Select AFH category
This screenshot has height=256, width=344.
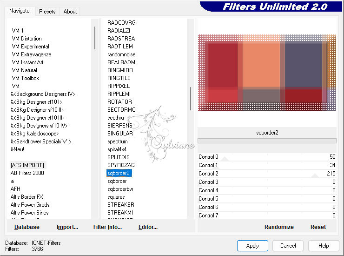pos(15,189)
